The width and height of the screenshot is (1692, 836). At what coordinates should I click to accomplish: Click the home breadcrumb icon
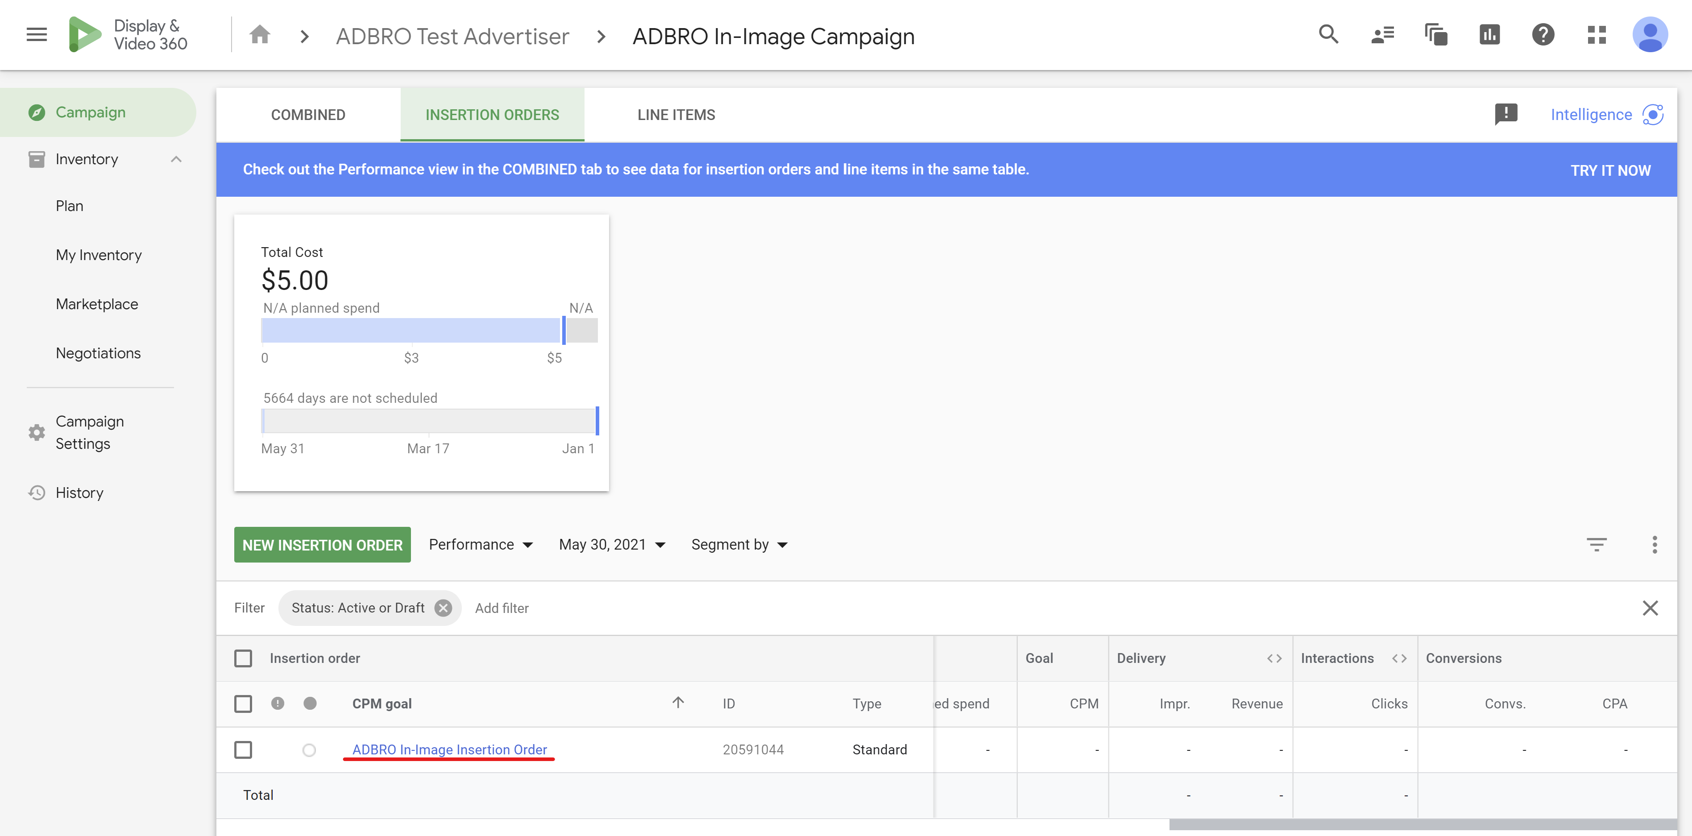(x=259, y=35)
